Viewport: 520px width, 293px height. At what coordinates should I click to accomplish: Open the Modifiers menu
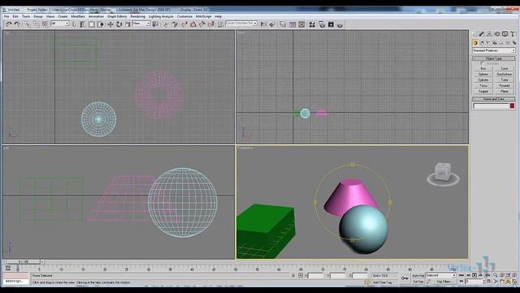pyautogui.click(x=78, y=16)
